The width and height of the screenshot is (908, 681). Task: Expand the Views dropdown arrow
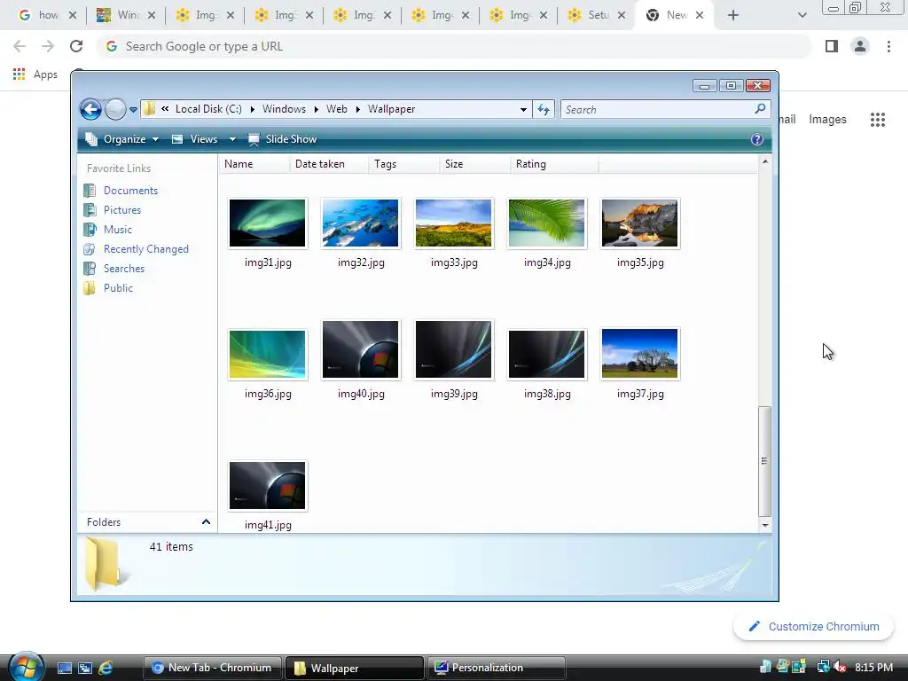pyautogui.click(x=233, y=139)
